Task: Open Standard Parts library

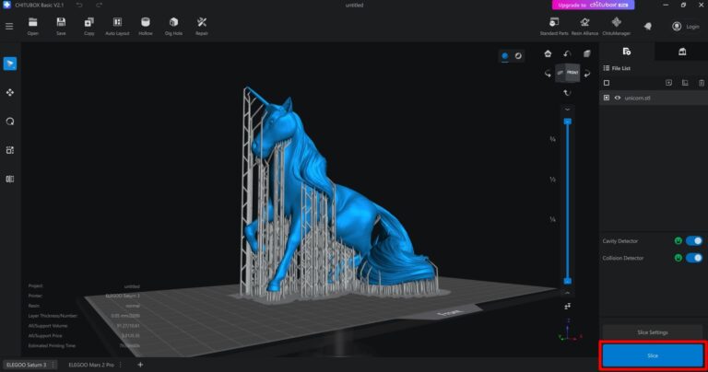Action: (x=554, y=25)
